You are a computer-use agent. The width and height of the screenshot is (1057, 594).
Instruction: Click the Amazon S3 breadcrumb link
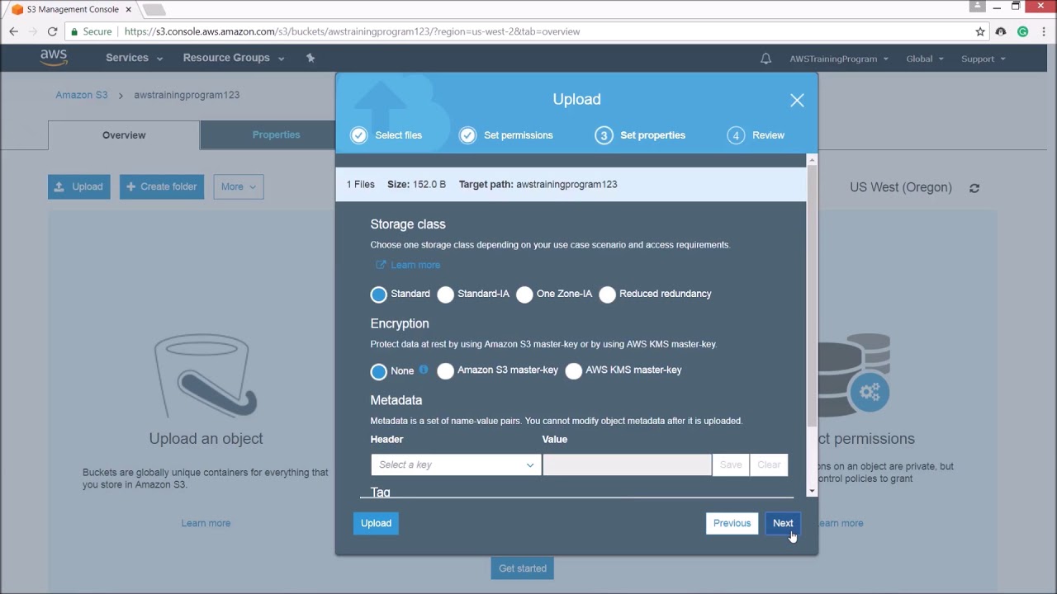[82, 95]
